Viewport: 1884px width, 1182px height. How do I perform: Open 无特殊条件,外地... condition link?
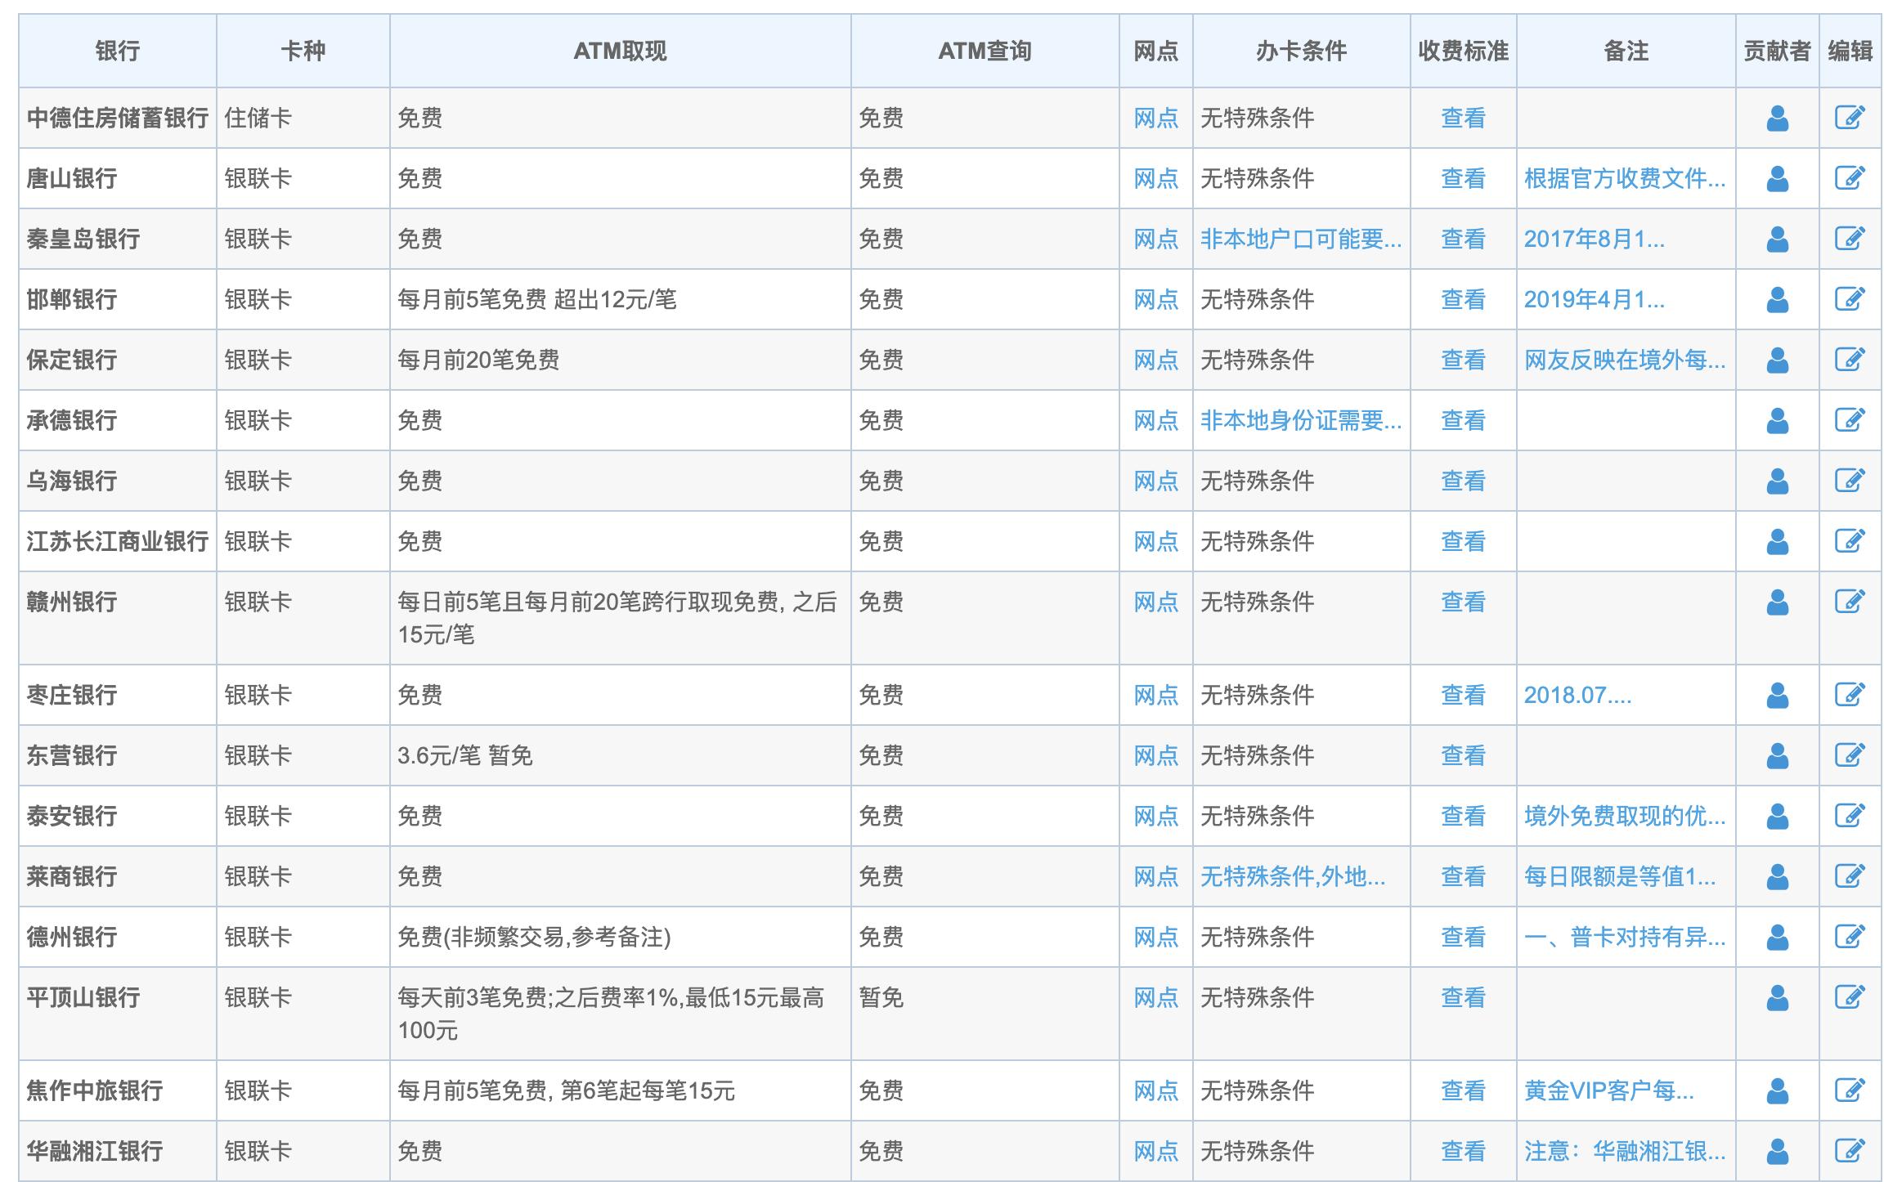pyautogui.click(x=1293, y=877)
